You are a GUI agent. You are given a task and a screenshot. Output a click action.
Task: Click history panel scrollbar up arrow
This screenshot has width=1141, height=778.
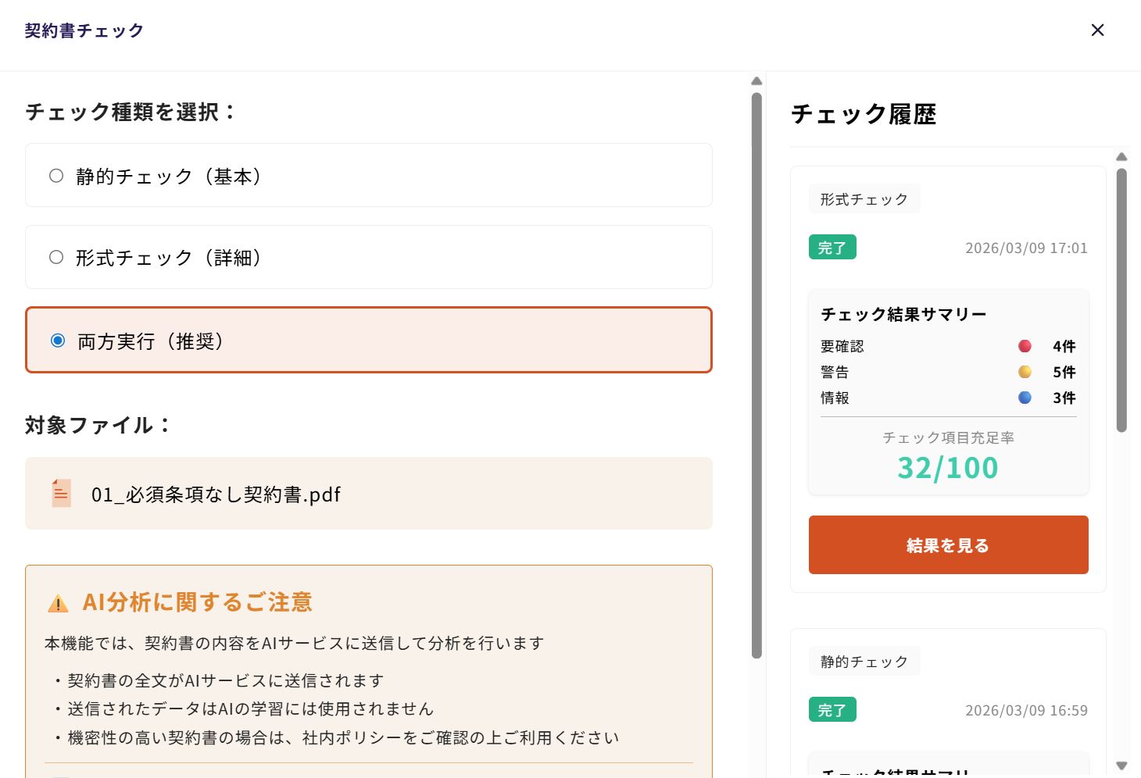tap(1121, 157)
